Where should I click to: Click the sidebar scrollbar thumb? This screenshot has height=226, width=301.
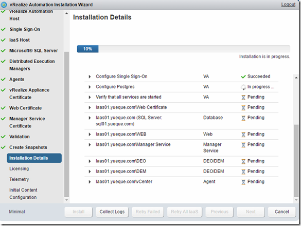(x=66, y=124)
